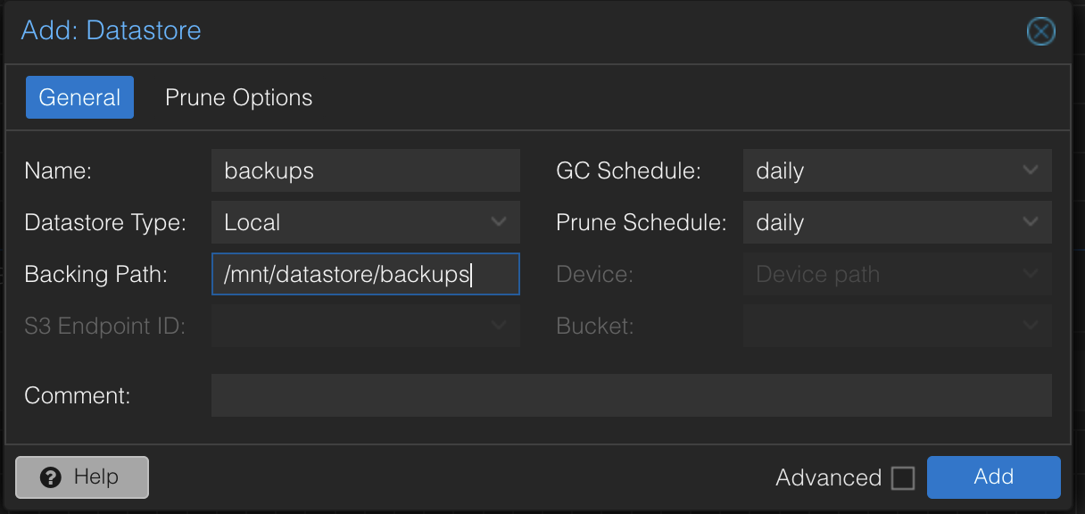Click the disabled Device dropdown chevron

pos(1031,274)
